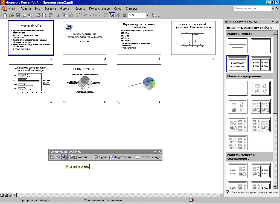Click animation star icon under slide 7

pyautogui.click(x=119, y=103)
